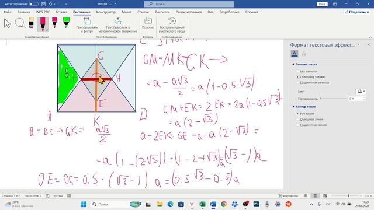Image resolution: width=374 pixels, height=210 pixels.
Task: Show hidden tray icons chevron
Action: coord(311,204)
